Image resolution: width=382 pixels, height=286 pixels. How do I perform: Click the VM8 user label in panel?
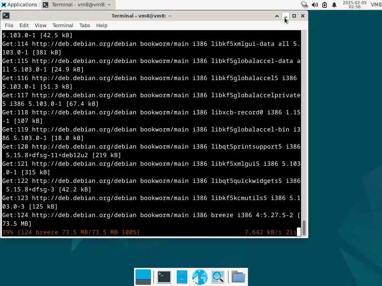(x=376, y=4)
